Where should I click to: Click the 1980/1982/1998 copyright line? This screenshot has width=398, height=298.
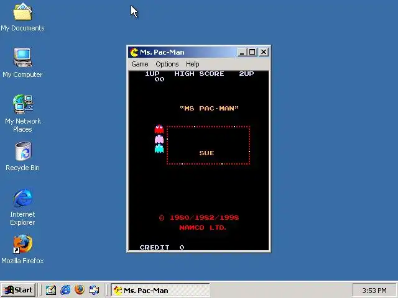(199, 218)
